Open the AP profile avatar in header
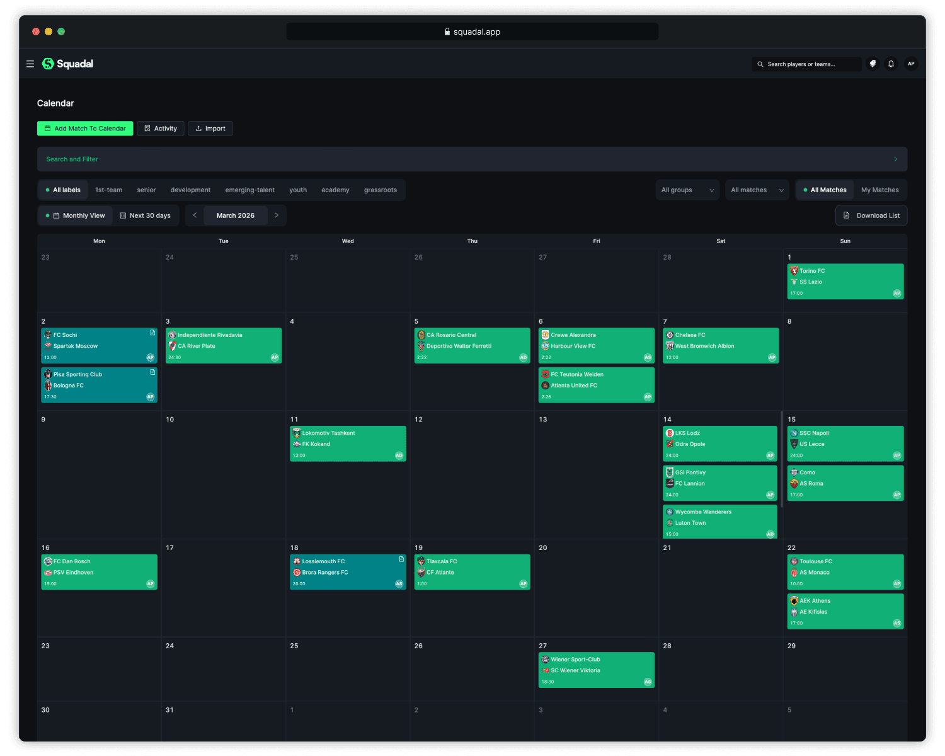The height and width of the screenshot is (756, 945). point(910,64)
